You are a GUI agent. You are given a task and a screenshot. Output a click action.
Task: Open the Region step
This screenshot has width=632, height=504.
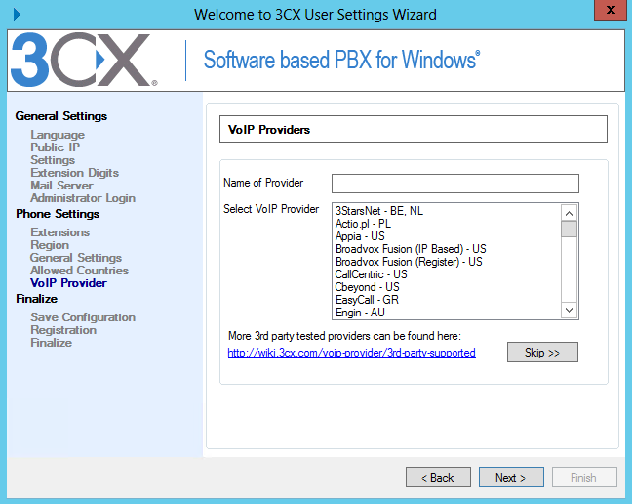50,245
